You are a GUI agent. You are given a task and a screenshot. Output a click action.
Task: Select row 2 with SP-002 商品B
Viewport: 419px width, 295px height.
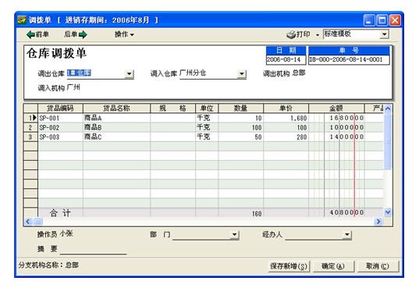204,127
